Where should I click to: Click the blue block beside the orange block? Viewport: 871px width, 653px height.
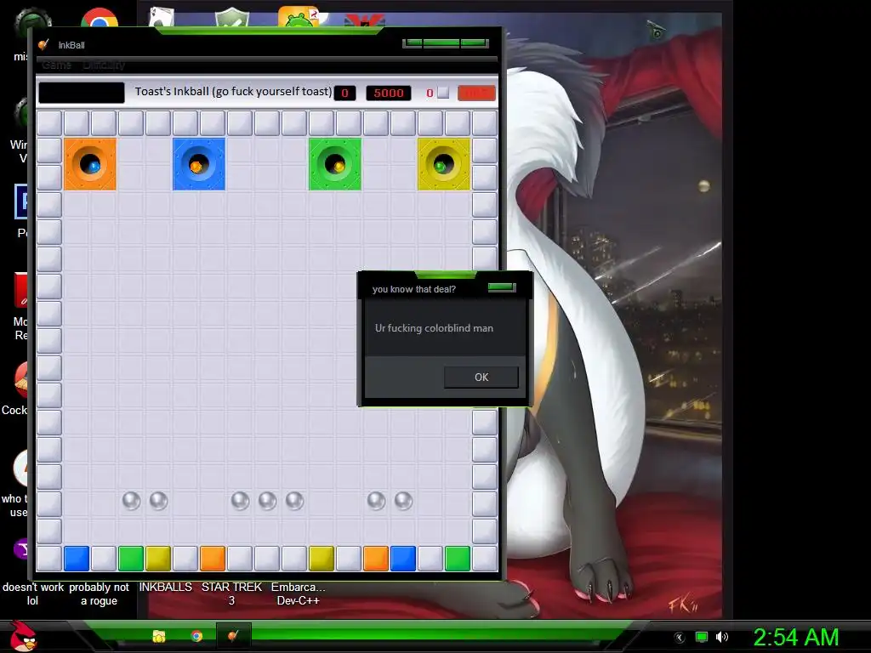click(x=403, y=559)
